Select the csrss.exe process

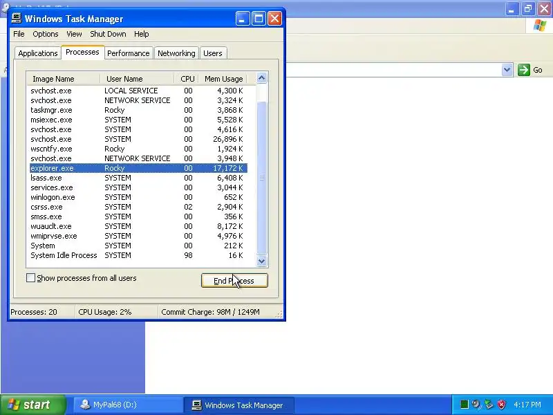pos(138,207)
